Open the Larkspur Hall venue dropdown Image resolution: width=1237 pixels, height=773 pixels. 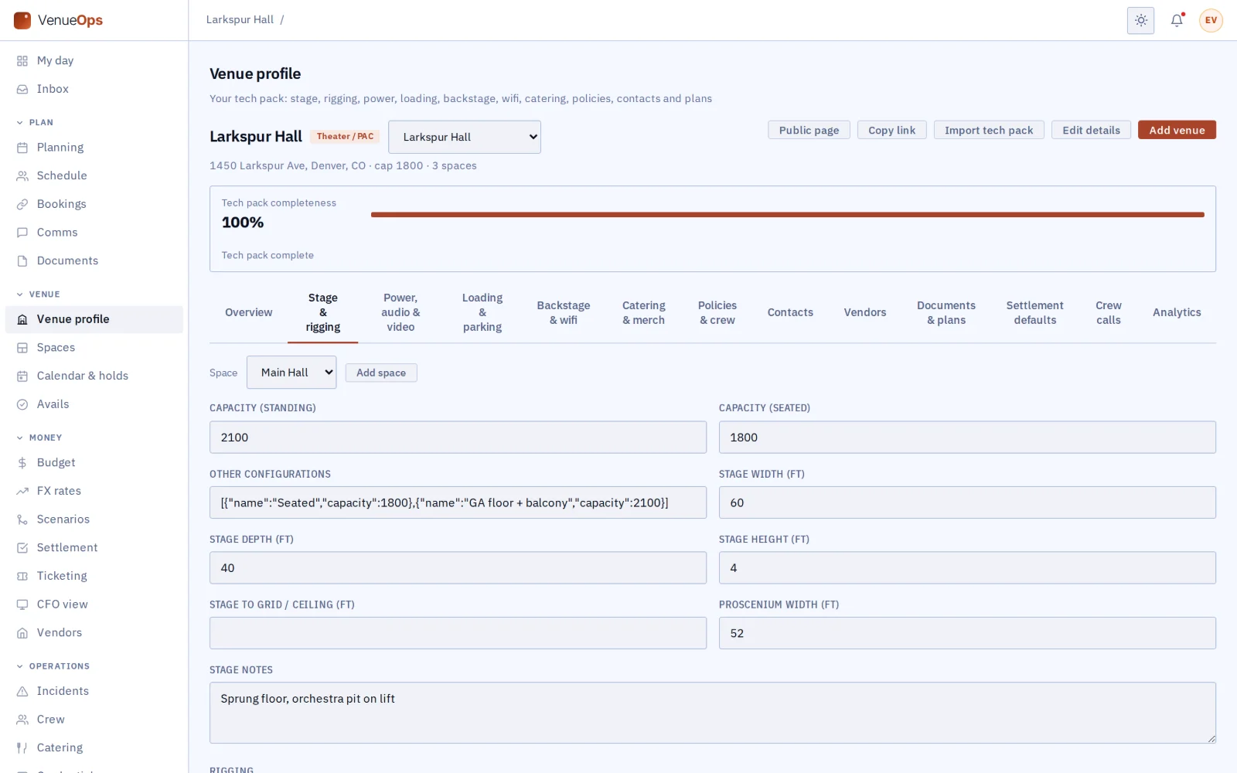pyautogui.click(x=465, y=137)
